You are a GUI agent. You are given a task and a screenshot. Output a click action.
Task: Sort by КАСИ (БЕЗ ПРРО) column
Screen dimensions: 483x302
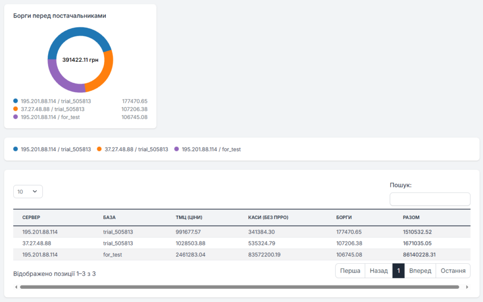[268, 218]
